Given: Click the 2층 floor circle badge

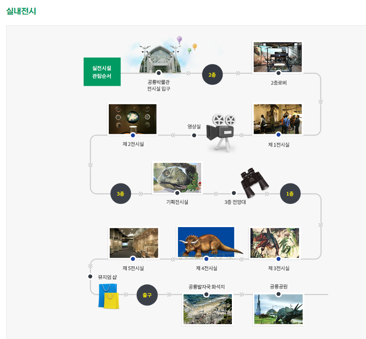Looking at the screenshot, I should [212, 75].
